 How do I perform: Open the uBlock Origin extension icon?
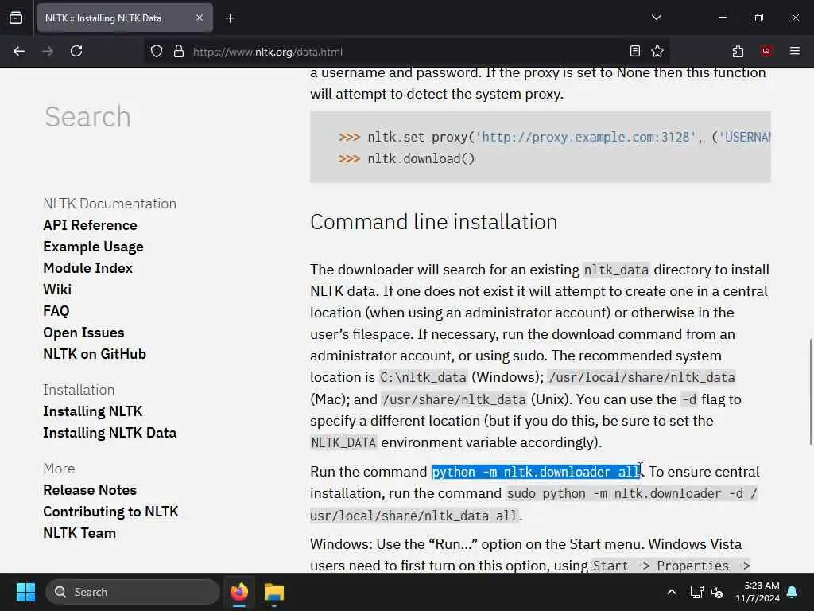coord(766,51)
